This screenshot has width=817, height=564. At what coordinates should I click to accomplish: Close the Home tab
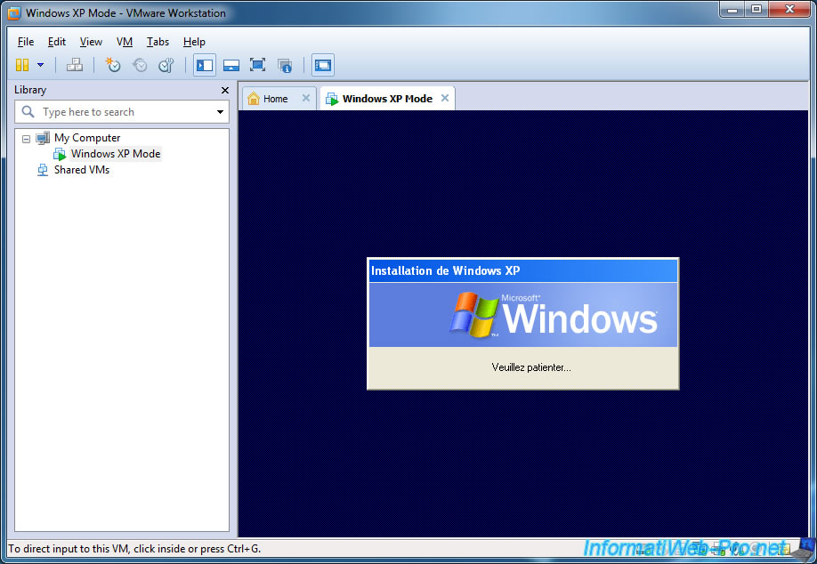pos(306,98)
